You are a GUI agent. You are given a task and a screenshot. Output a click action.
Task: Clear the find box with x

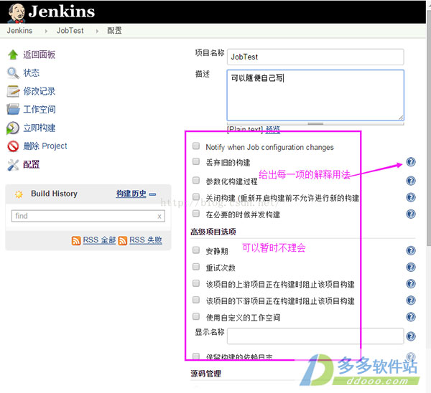pyautogui.click(x=159, y=217)
